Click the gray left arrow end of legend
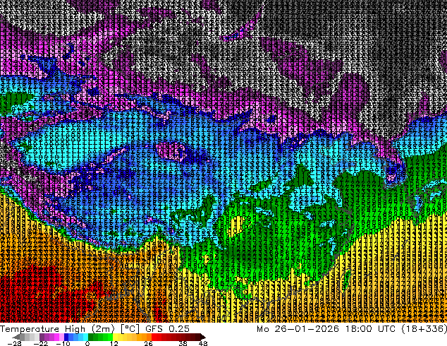447x346 pixels. (x=16, y=337)
